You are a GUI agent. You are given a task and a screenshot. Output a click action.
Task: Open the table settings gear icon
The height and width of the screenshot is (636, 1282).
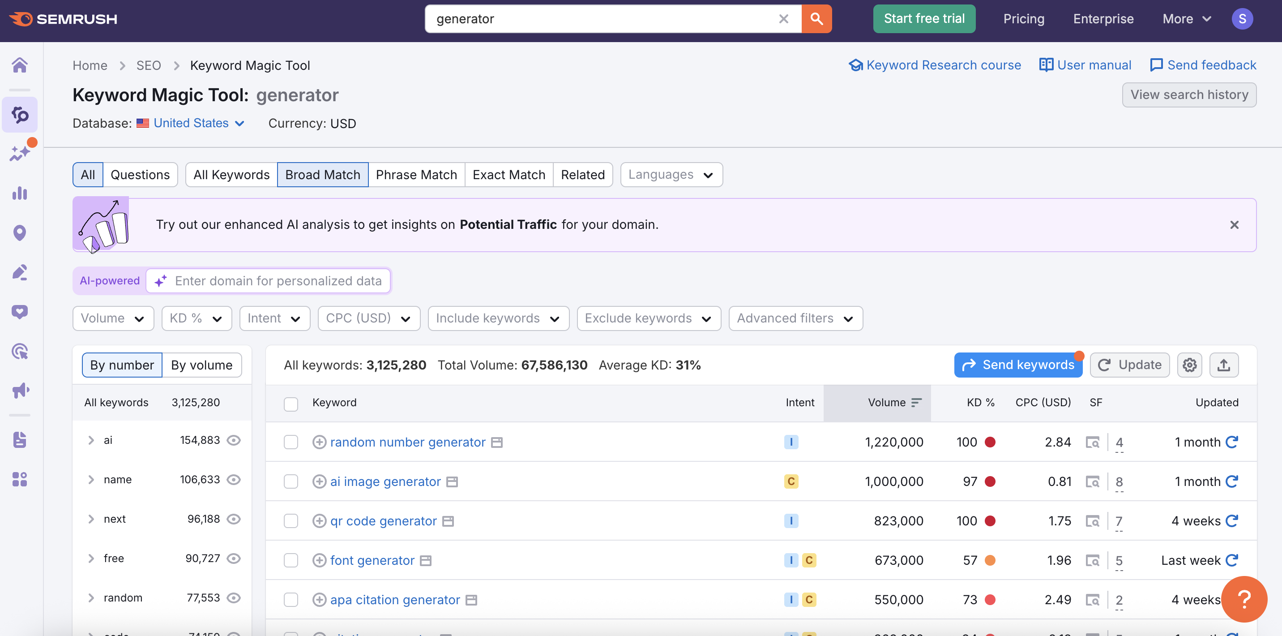pos(1189,365)
